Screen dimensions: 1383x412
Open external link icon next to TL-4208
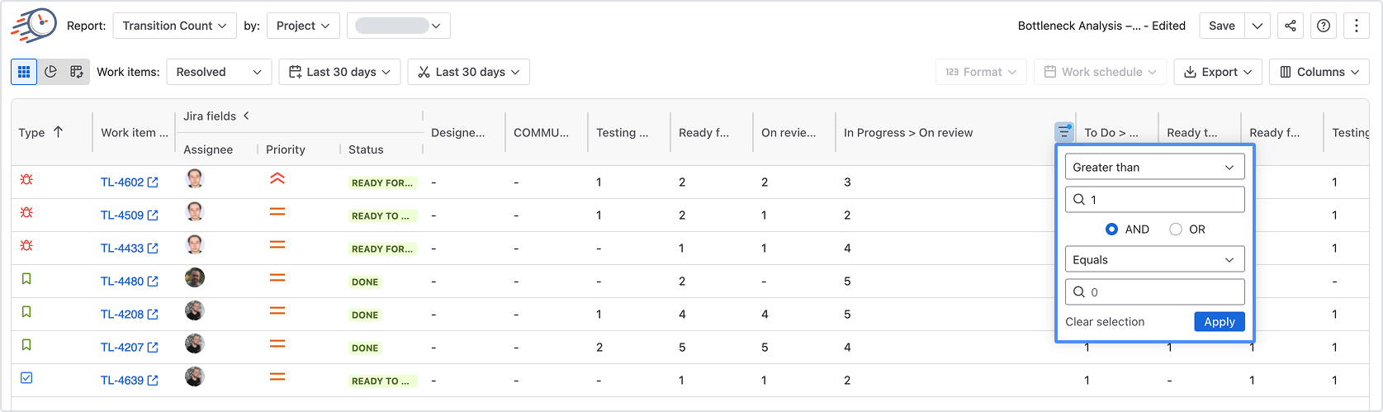153,315
